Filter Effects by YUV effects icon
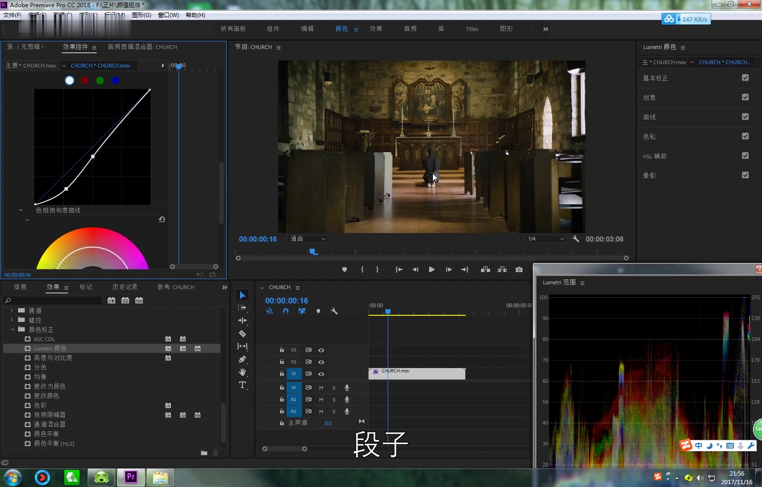 [x=139, y=301]
